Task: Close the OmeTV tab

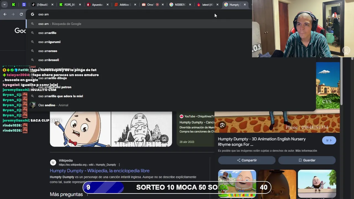Action: 163,4
